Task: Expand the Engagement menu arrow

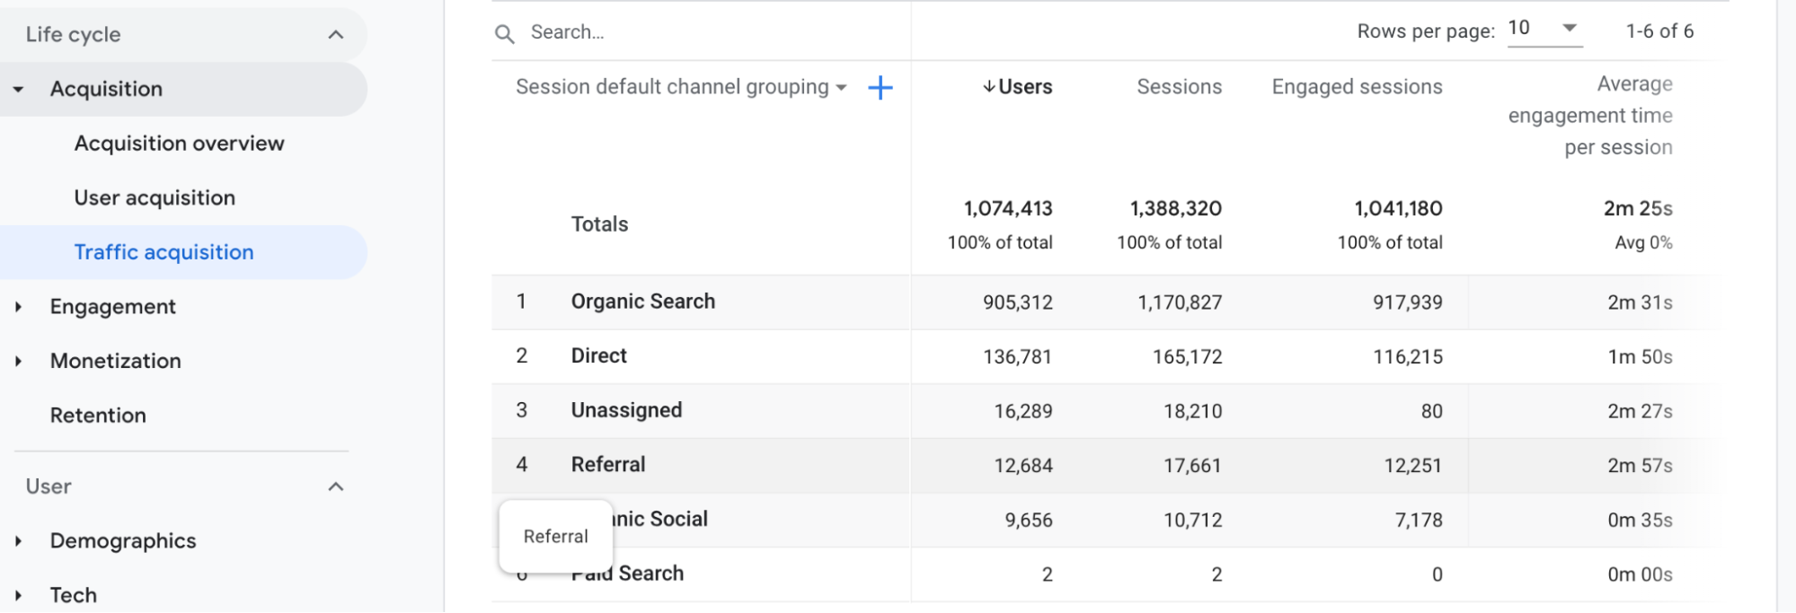Action: click(x=18, y=307)
